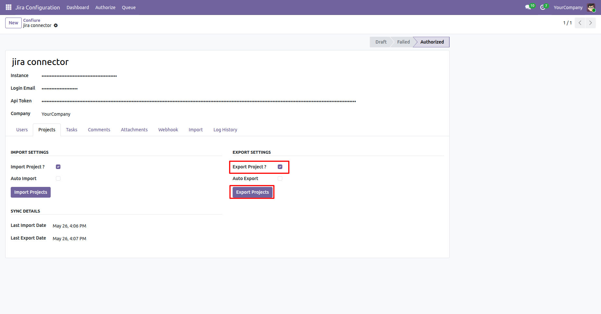Click the Last Import Date value
The image size is (601, 314).
click(70, 226)
